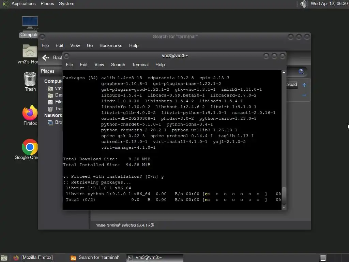Click the show desktop icon in bottom panel

(x=4, y=258)
